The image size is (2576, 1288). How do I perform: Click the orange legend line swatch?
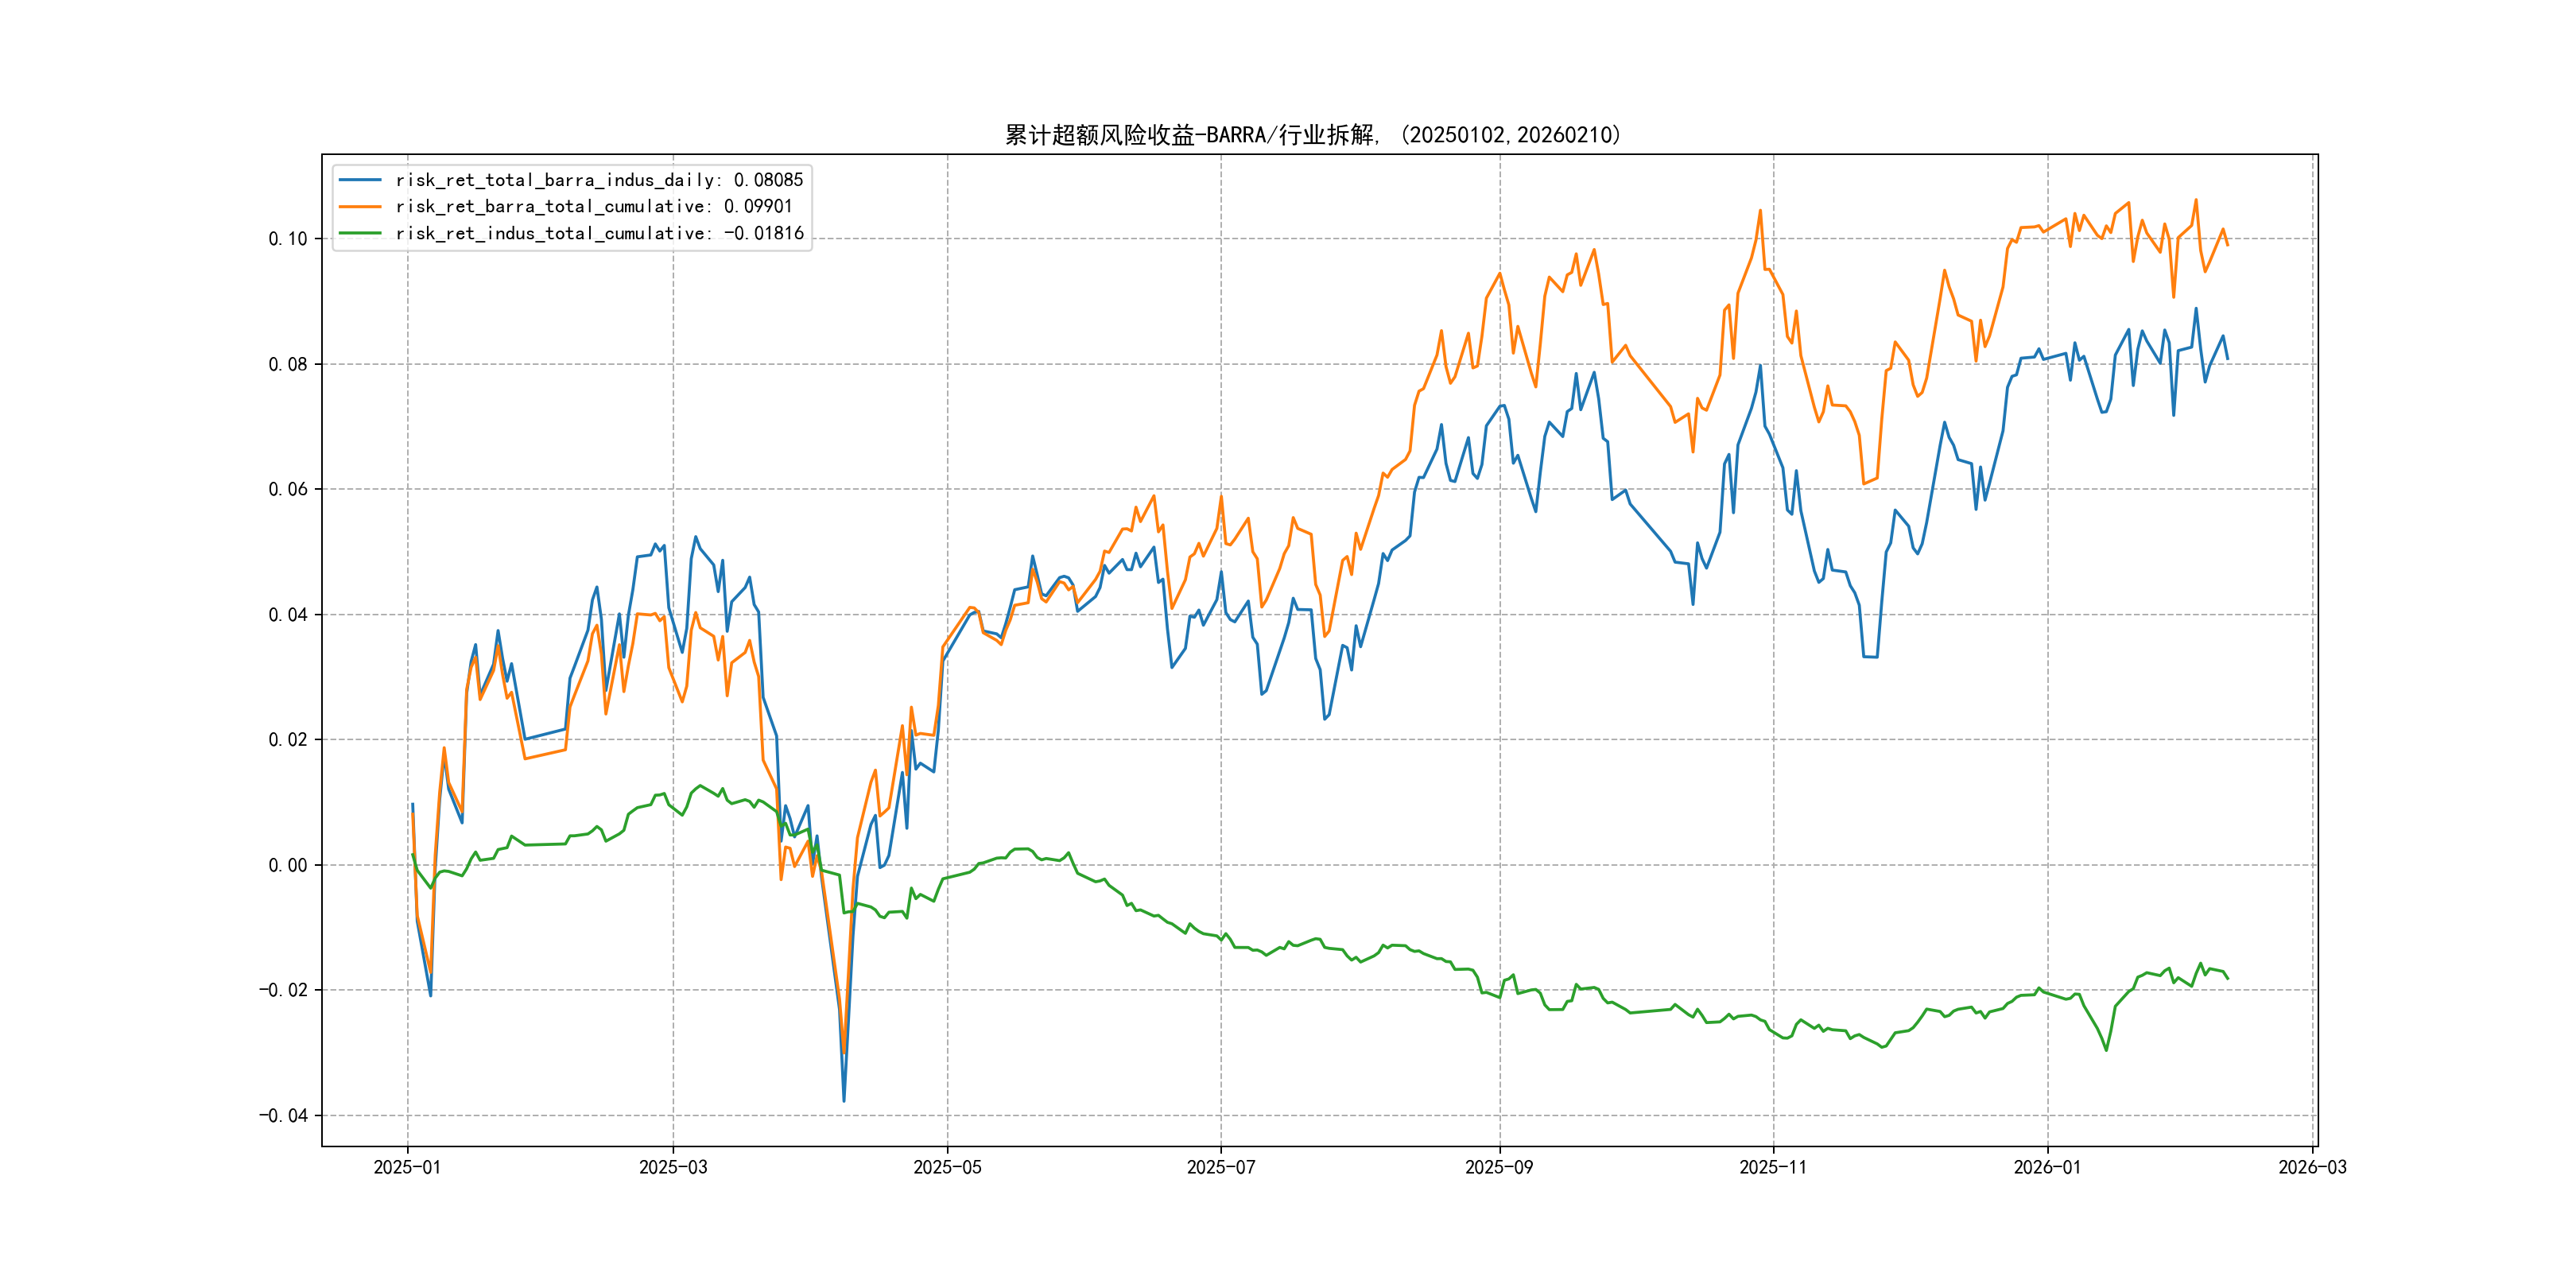[360, 207]
